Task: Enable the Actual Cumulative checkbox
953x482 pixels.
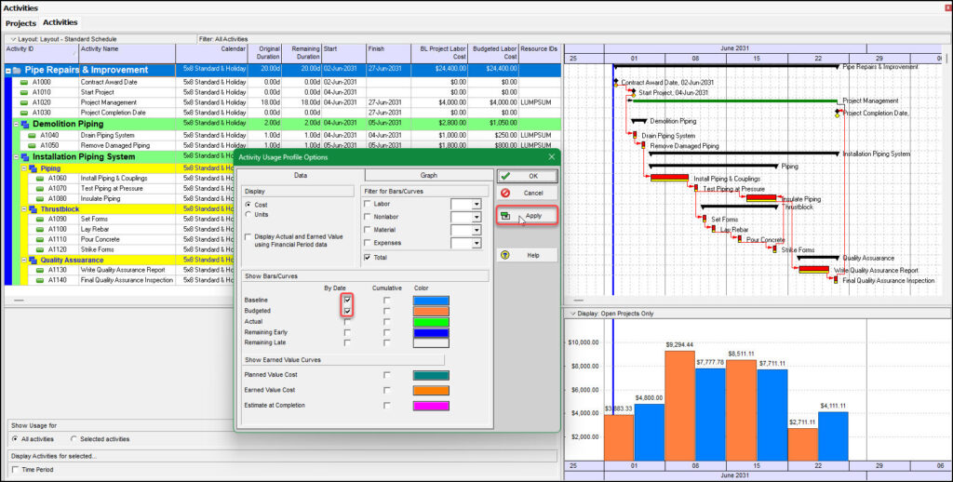Action: 387,322
